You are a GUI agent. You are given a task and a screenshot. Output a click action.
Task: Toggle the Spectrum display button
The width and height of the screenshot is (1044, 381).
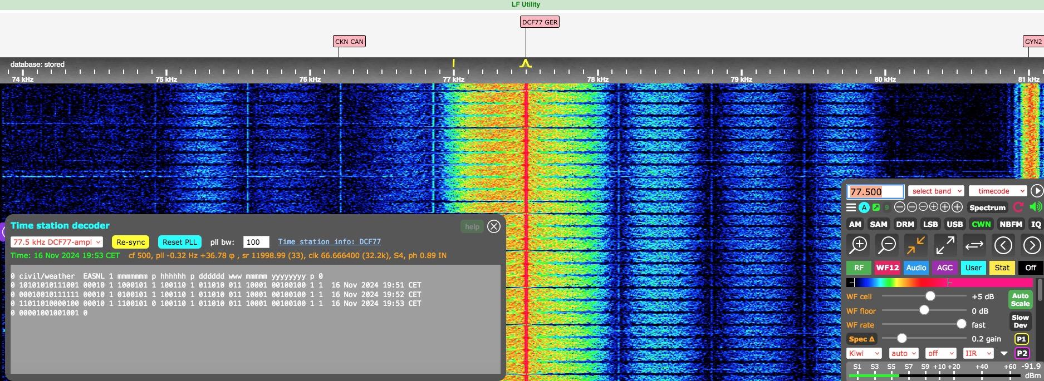[x=987, y=207]
